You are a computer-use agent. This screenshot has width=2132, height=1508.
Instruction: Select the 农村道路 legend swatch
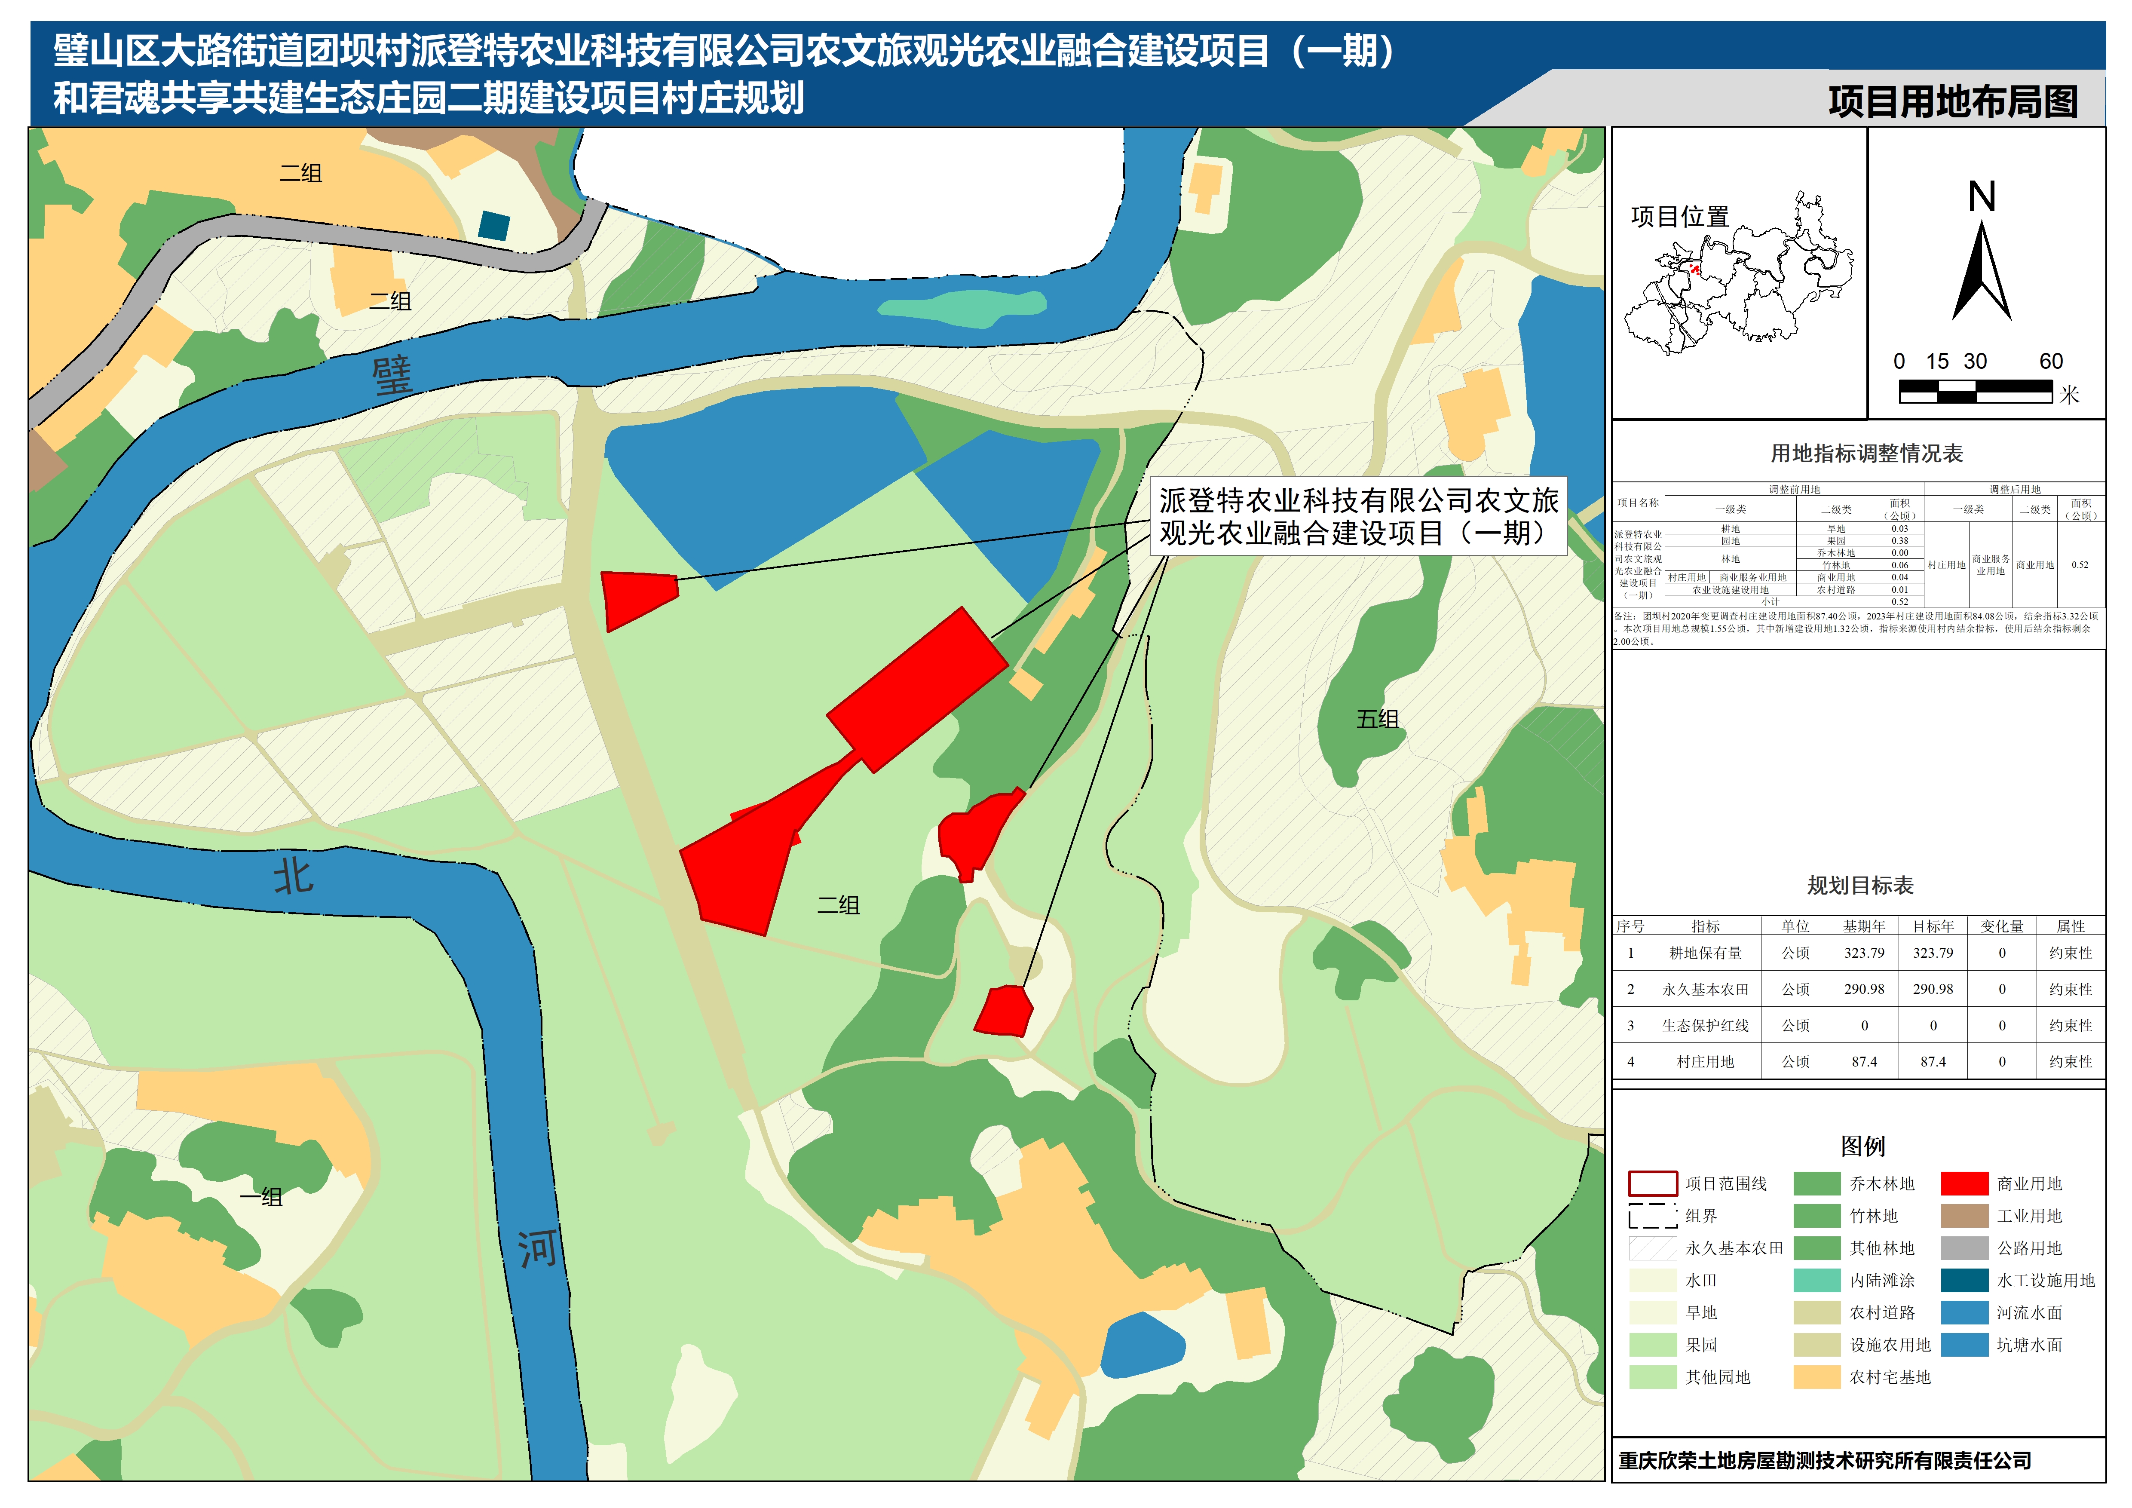[x=1817, y=1313]
